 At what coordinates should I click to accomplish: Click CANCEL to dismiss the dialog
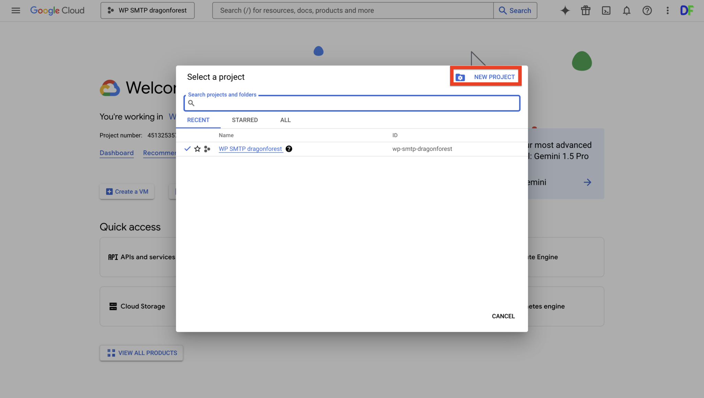(503, 316)
